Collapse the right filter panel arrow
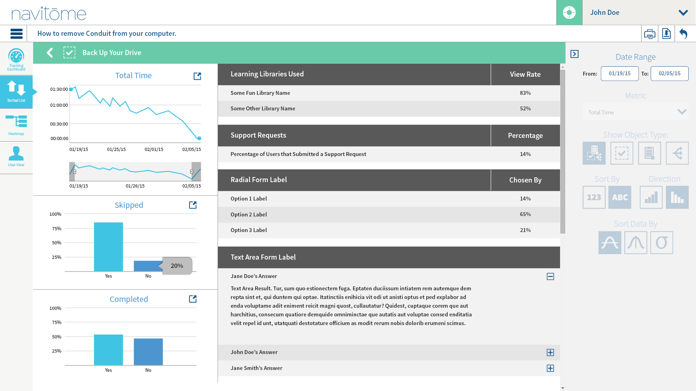Viewport: 696px width, 391px height. point(574,54)
